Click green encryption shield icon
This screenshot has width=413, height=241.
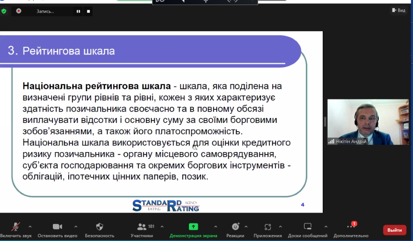4,11
